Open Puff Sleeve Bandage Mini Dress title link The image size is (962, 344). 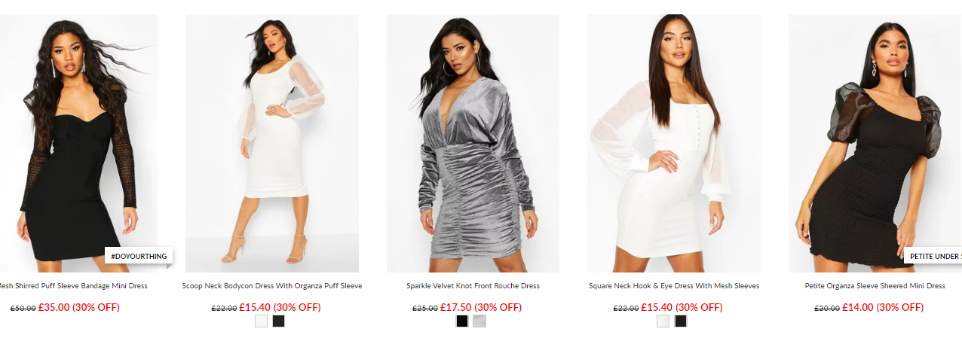click(74, 286)
